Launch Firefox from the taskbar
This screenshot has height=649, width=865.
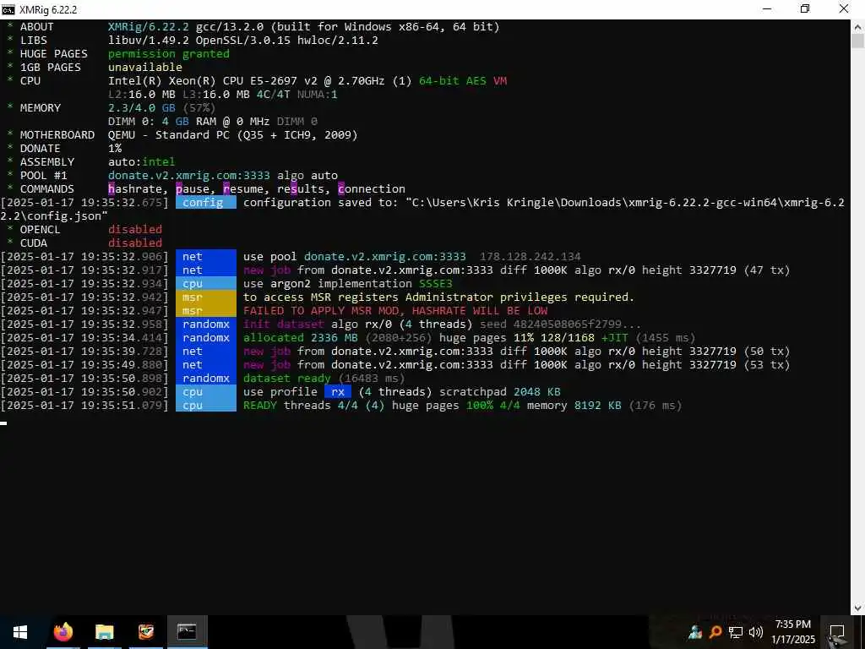(63, 632)
